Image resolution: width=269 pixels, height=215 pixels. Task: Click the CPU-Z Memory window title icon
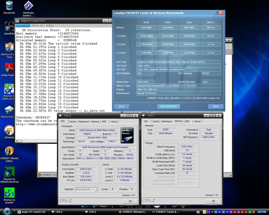144,116
